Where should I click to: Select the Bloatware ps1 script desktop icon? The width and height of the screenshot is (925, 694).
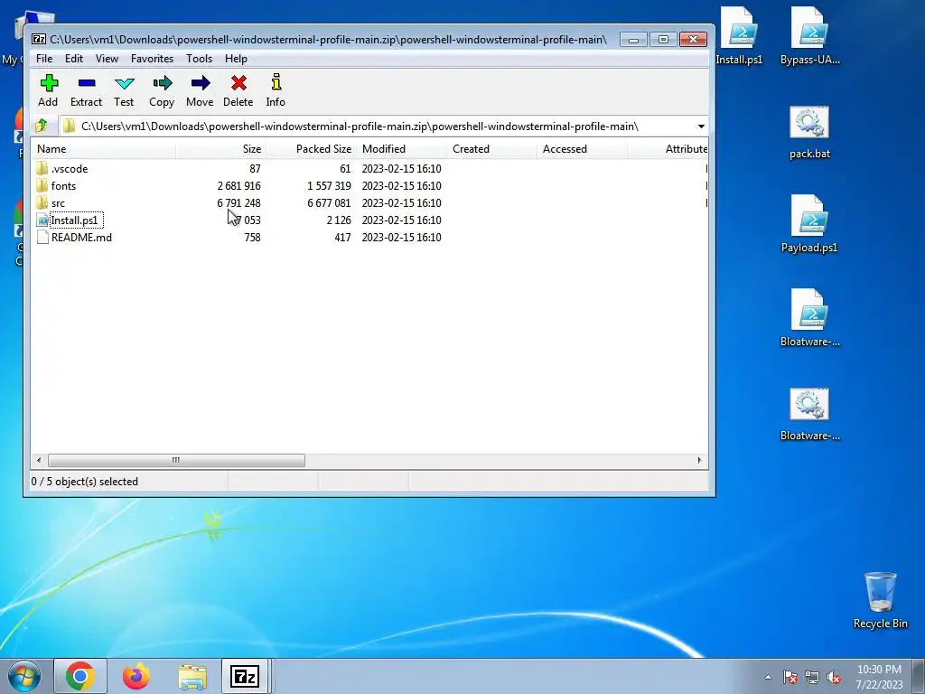pyautogui.click(x=809, y=319)
